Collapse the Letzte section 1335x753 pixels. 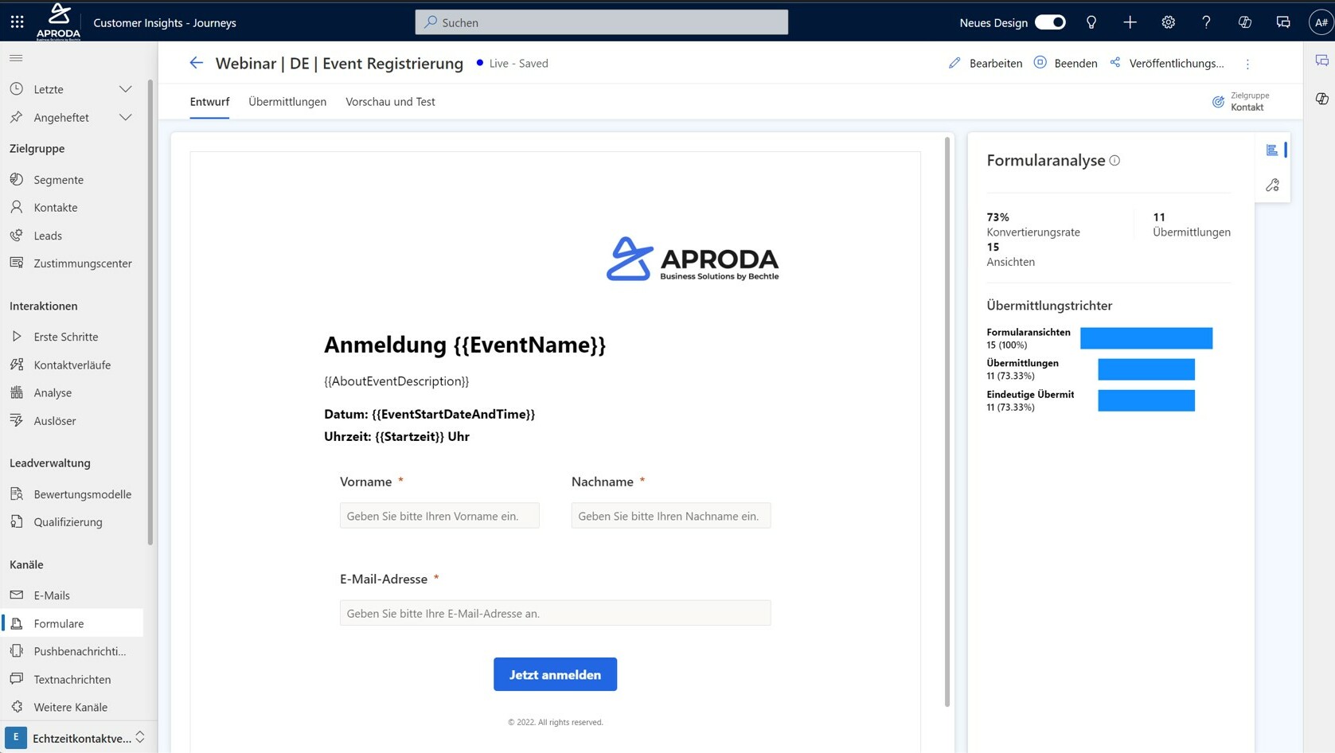(125, 88)
